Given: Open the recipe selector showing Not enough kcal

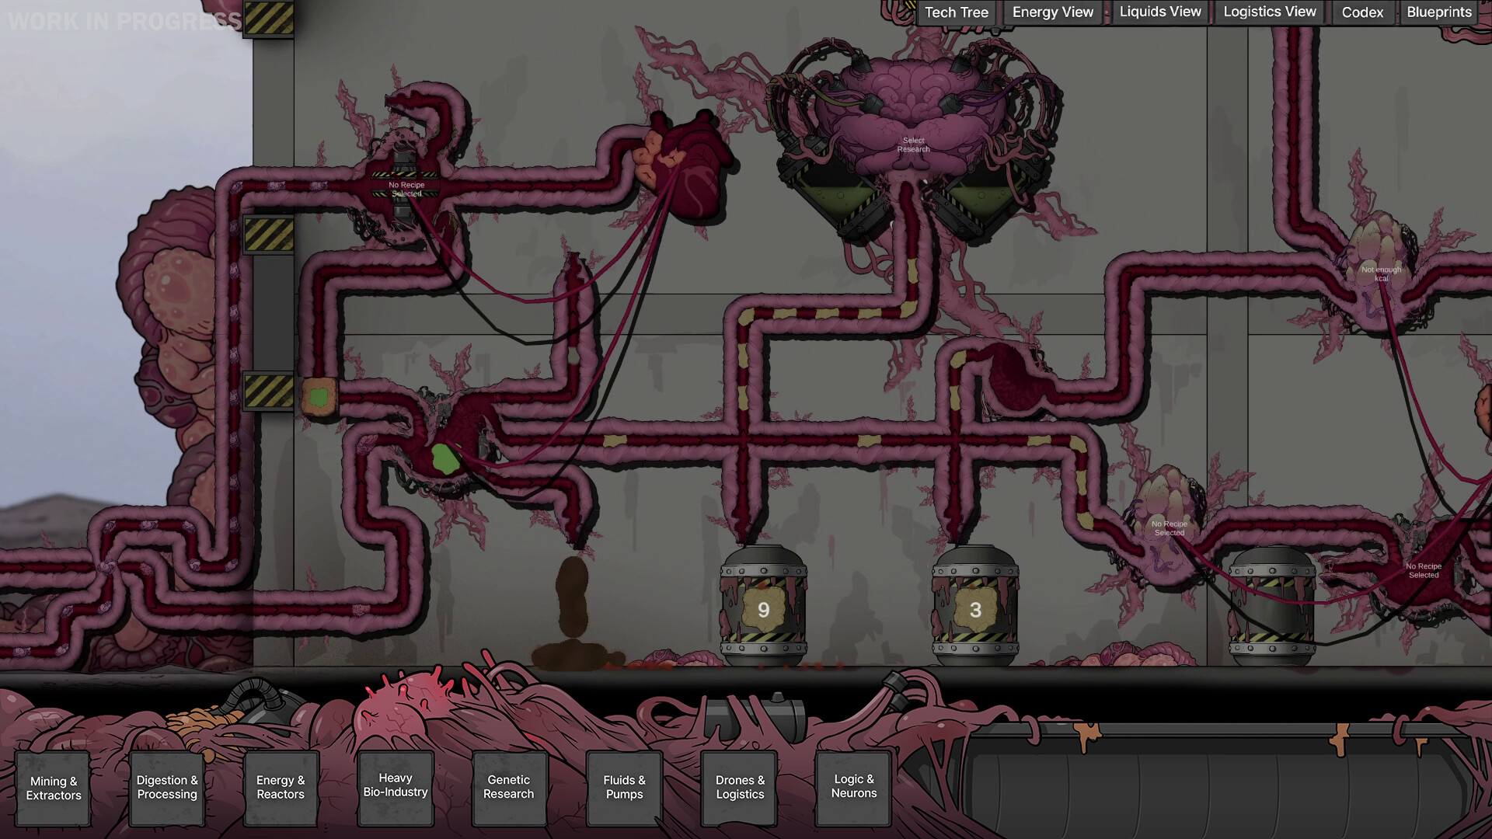Looking at the screenshot, I should pyautogui.click(x=1382, y=273).
